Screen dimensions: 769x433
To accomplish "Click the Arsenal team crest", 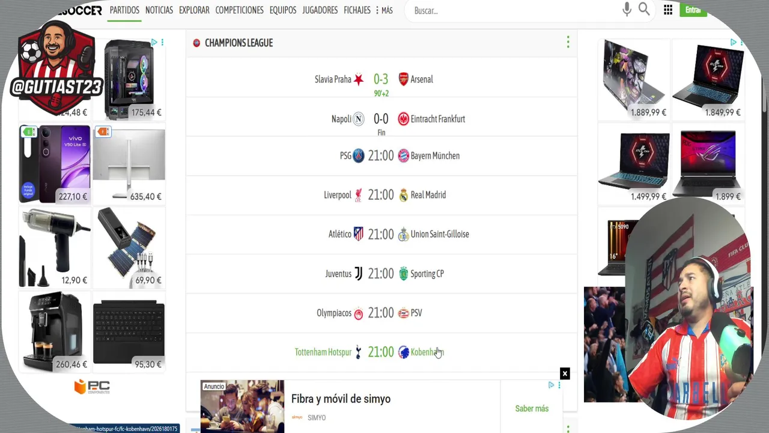I will [404, 79].
